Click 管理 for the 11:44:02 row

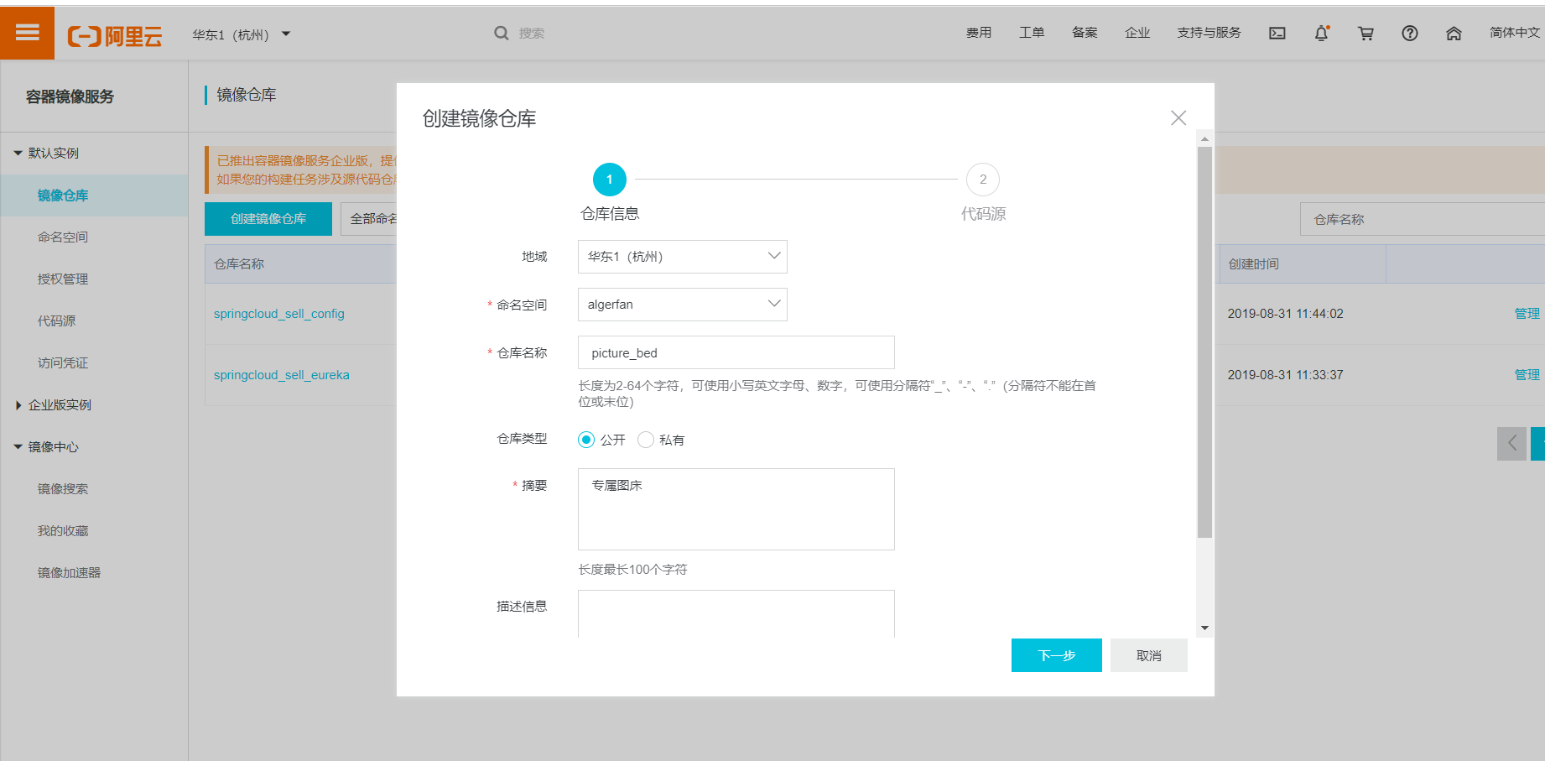click(x=1527, y=314)
